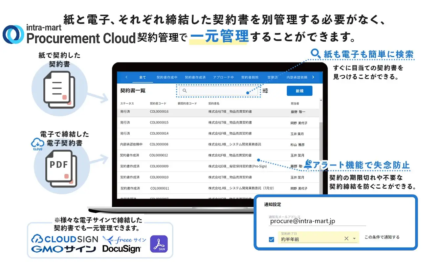The height and width of the screenshot is (268, 439).
Task: Click the PDF document icon
Action: click(x=61, y=169)
